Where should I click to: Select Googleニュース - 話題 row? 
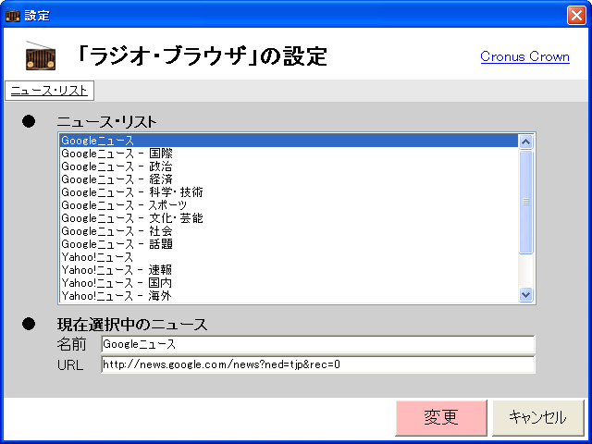(290, 244)
